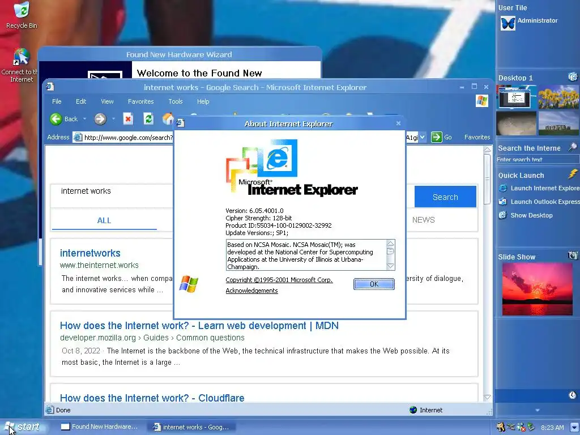The height and width of the screenshot is (435, 580).
Task: Click the messenger tray icon with red X
Action: coord(521,427)
